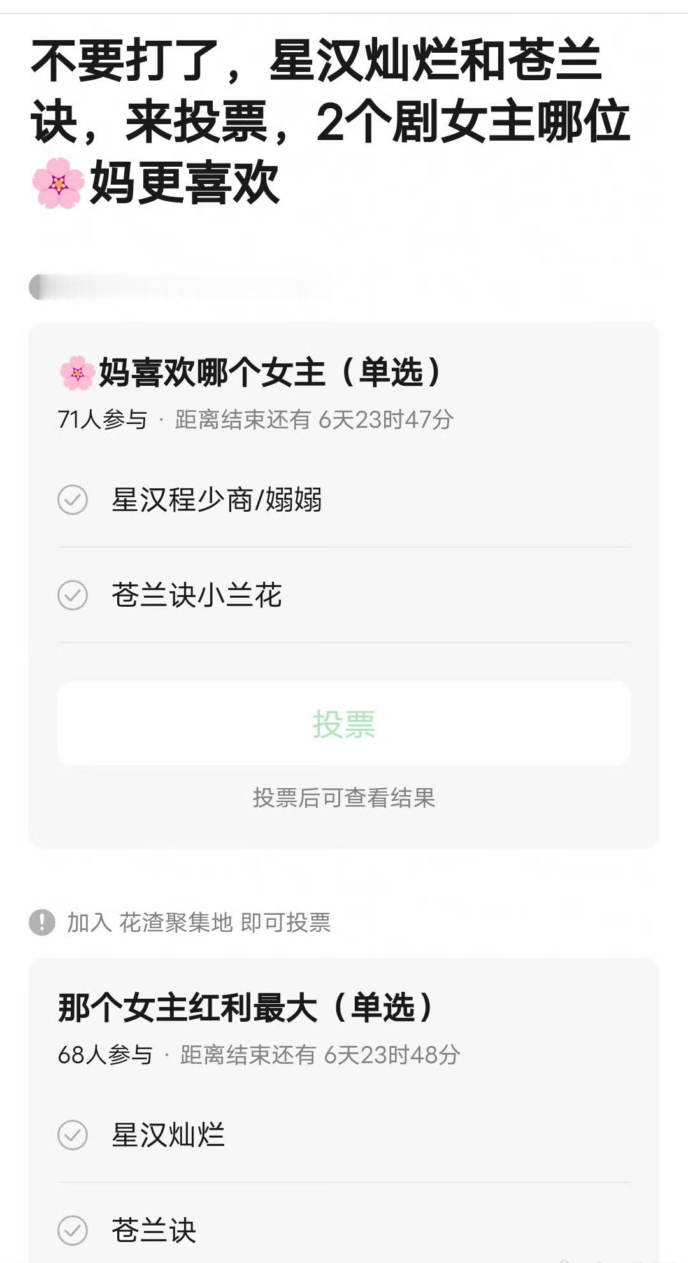Screen dimensions: 688x1263
Task: Tap the exclamation mark info icon
Action: 42,922
